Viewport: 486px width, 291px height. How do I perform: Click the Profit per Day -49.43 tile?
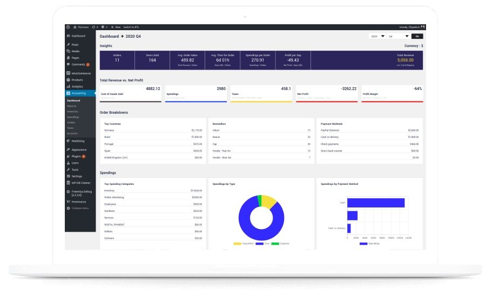293,60
